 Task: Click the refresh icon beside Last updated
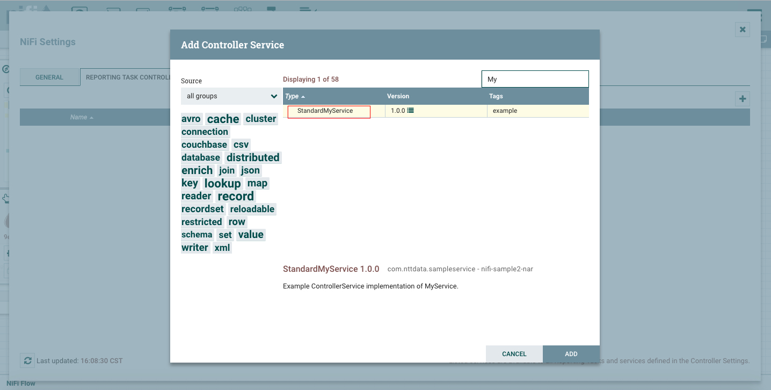click(x=27, y=360)
